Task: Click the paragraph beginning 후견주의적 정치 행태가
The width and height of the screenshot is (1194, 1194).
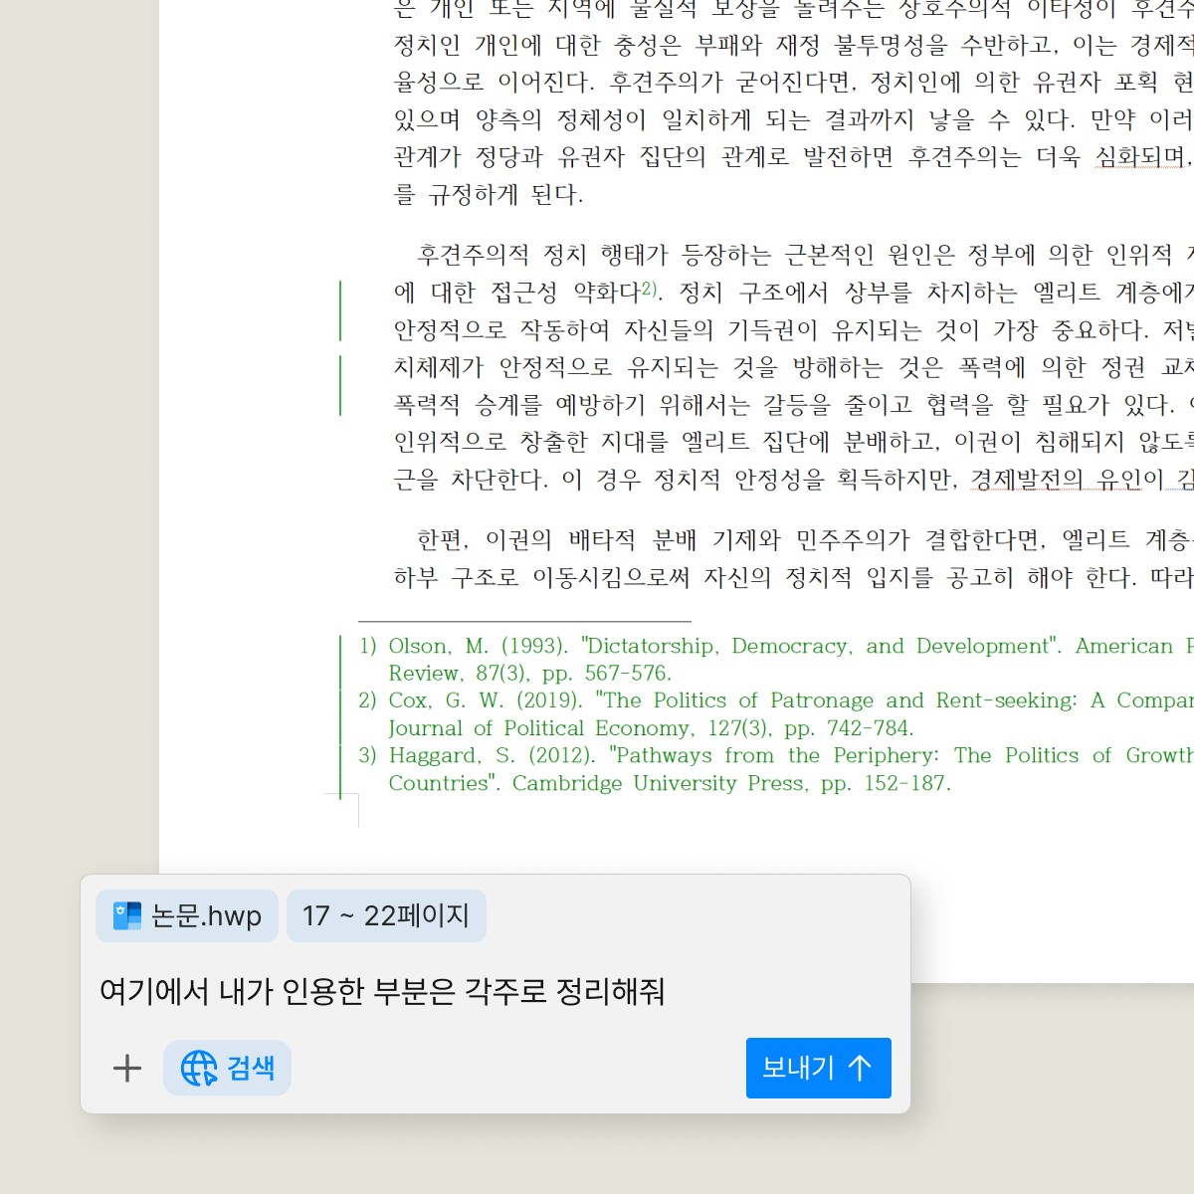Action: pyautogui.click(x=794, y=367)
